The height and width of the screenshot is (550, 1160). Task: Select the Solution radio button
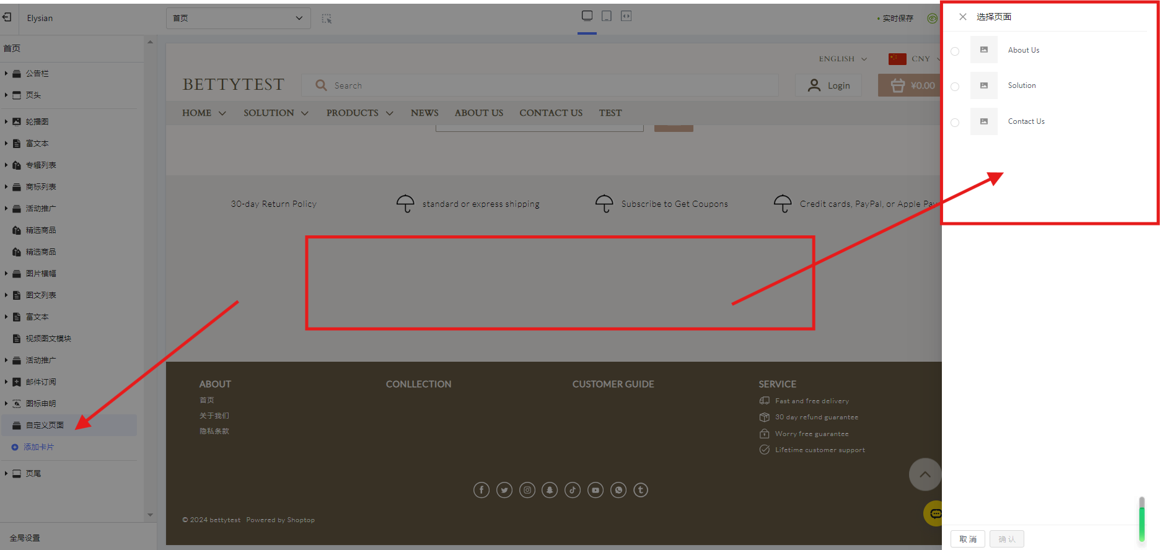pos(955,87)
